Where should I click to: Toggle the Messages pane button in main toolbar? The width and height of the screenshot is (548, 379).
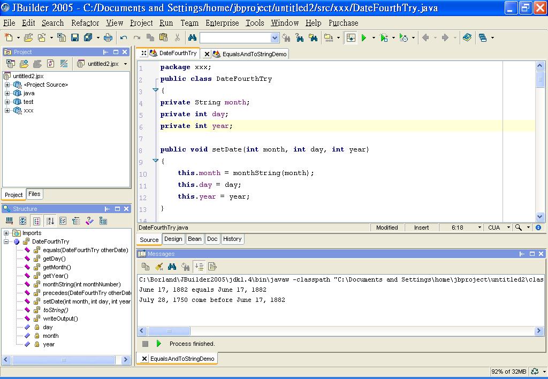tap(351, 37)
